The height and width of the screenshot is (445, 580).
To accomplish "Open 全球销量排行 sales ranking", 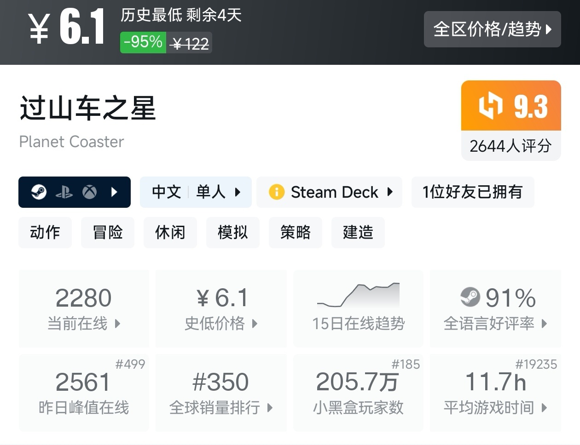I will pos(221,393).
